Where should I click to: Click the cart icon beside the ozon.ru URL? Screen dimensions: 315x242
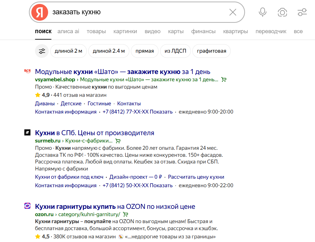click(126, 215)
